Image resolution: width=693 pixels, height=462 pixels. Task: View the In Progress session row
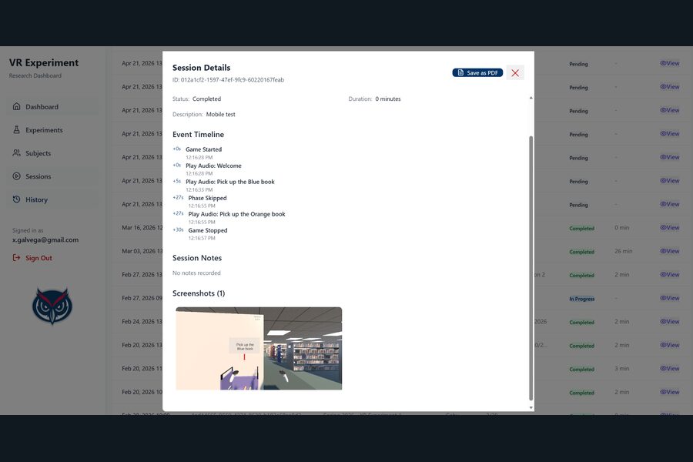pyautogui.click(x=670, y=298)
